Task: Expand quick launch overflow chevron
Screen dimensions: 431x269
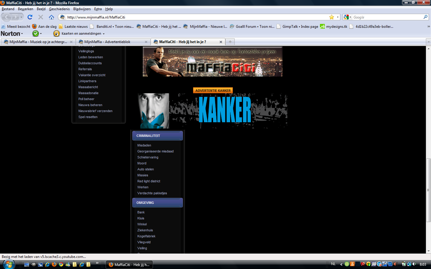Action: [97, 263]
